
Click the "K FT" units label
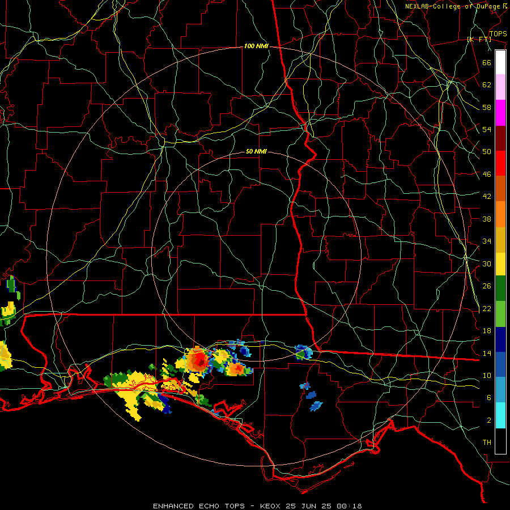[x=479, y=39]
